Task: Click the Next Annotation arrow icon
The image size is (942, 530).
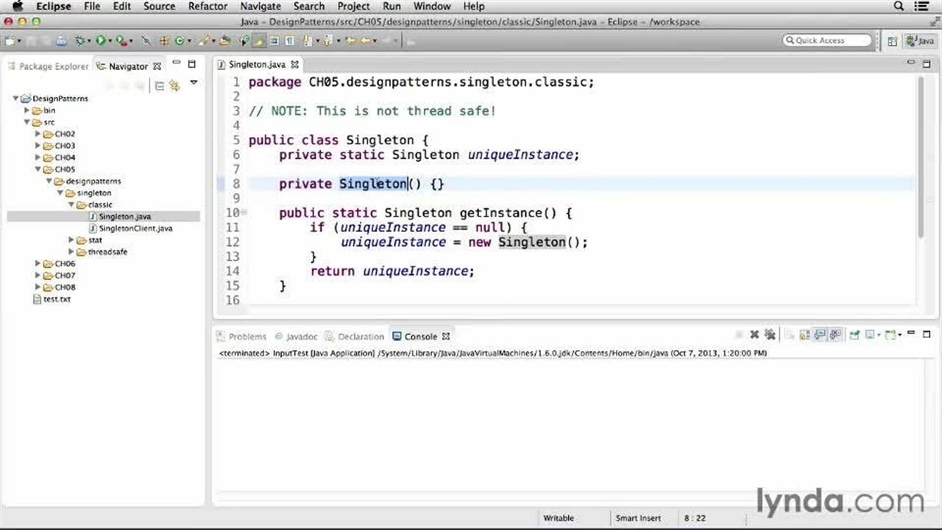Action: click(306, 41)
